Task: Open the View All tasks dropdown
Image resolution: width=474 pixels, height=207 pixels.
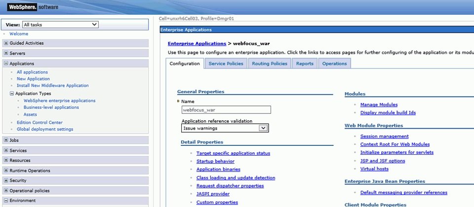Action: click(60, 25)
